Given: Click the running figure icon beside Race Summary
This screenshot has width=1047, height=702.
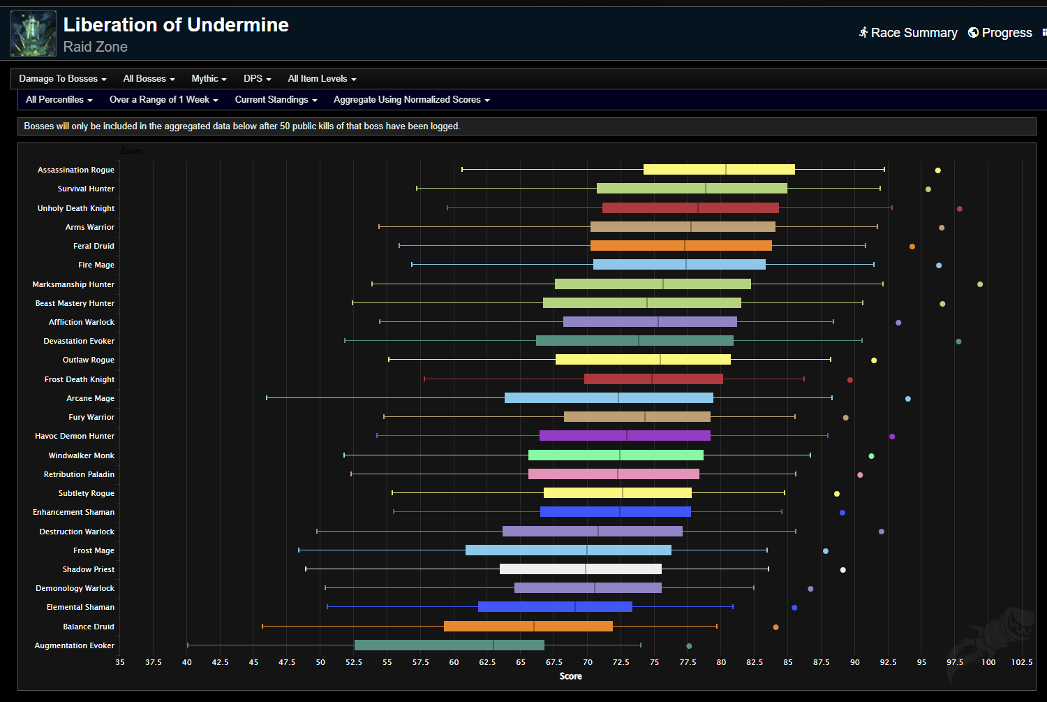Looking at the screenshot, I should tap(863, 33).
